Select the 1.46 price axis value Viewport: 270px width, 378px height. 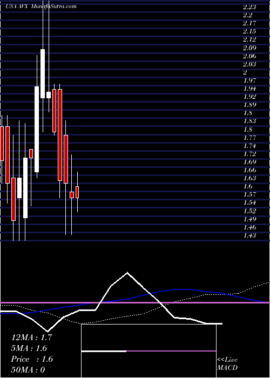point(249,227)
